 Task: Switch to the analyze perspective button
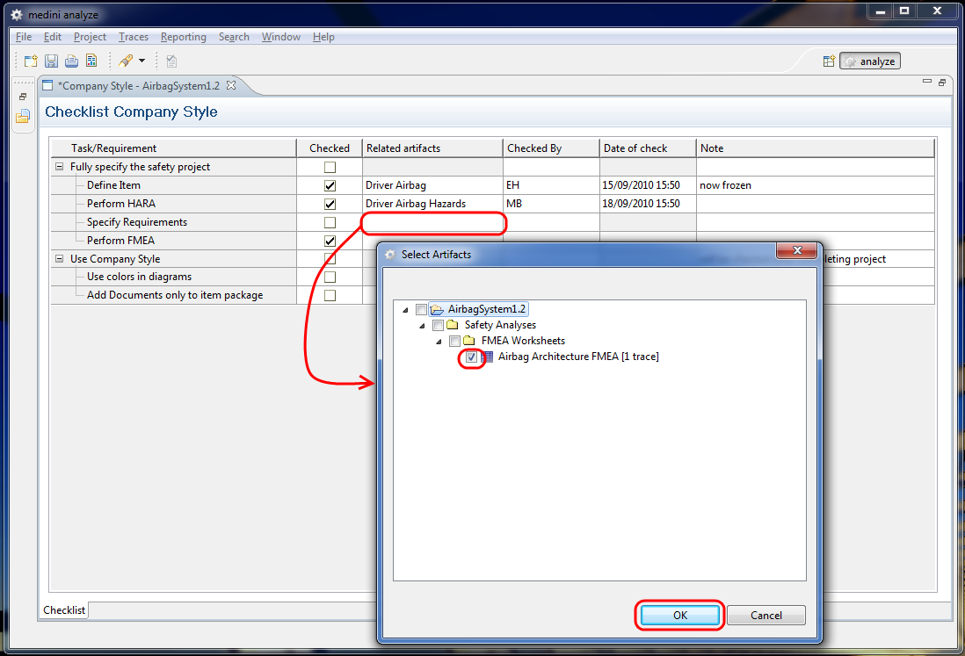pyautogui.click(x=870, y=61)
